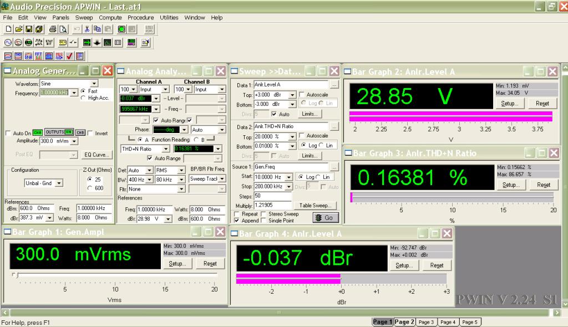568x327 pixels.
Task: Open the Switcher panel switch icon
Action: (73, 43)
